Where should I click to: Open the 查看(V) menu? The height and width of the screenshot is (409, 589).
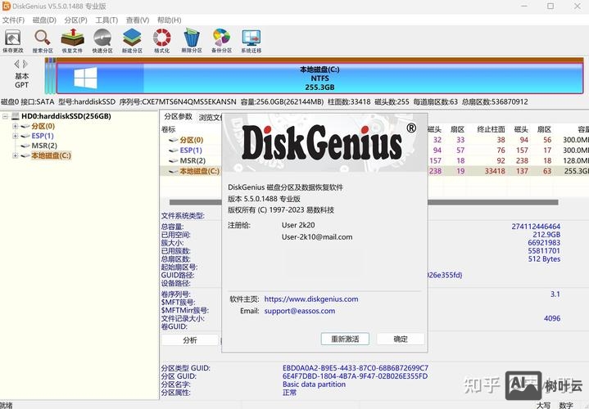point(138,20)
